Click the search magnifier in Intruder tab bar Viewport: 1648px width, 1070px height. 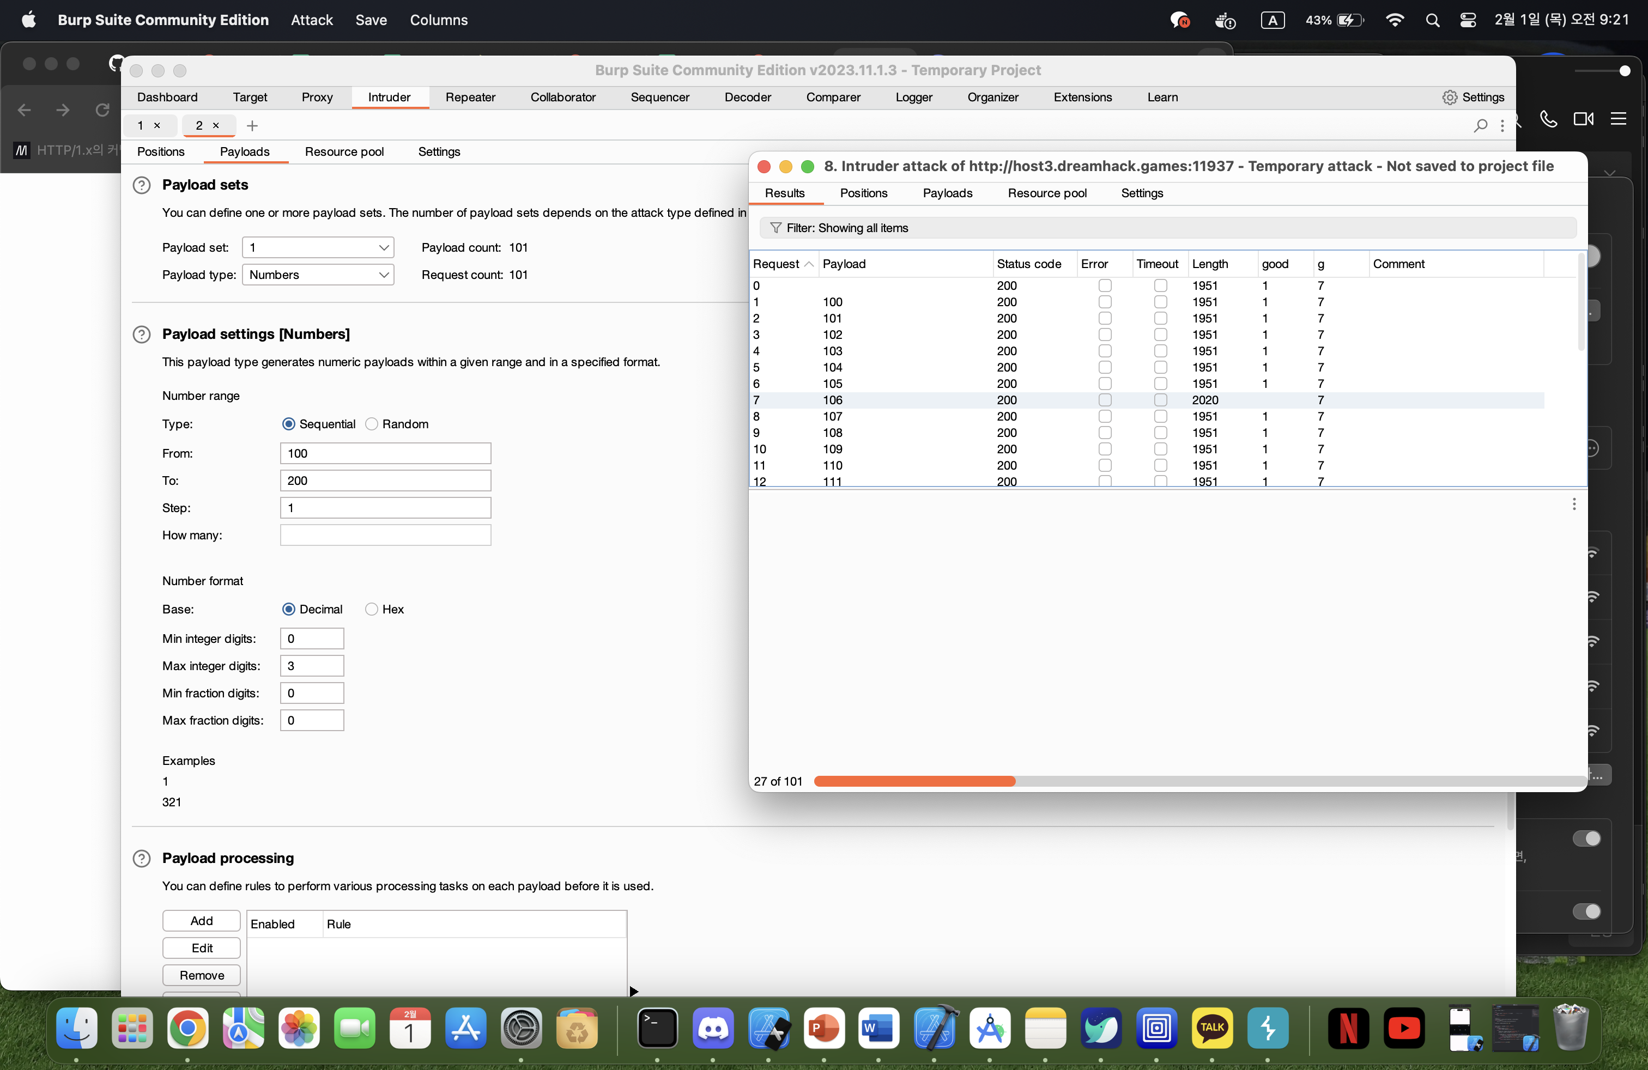coord(1480,126)
